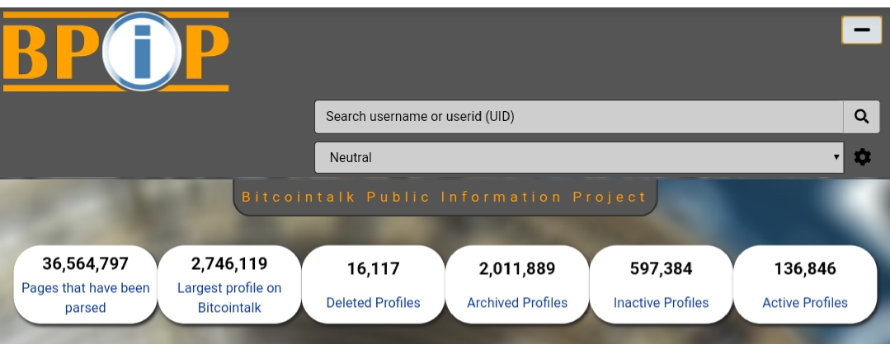Screen dimensions: 890x344
Task: Open the Pages that have been parsed link
Action: point(86,298)
